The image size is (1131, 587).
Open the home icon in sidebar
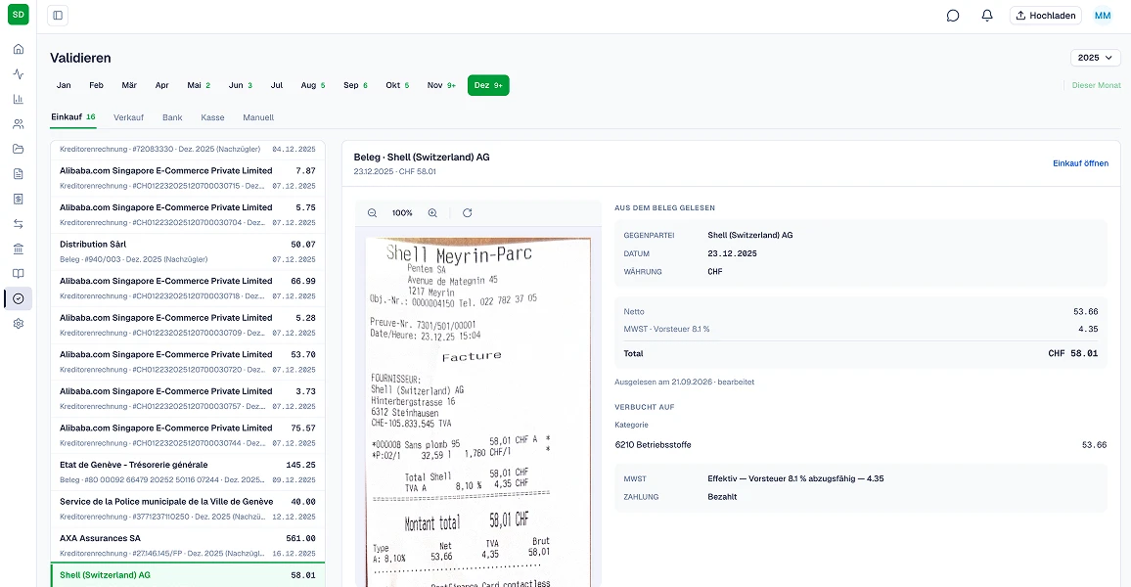(18, 49)
